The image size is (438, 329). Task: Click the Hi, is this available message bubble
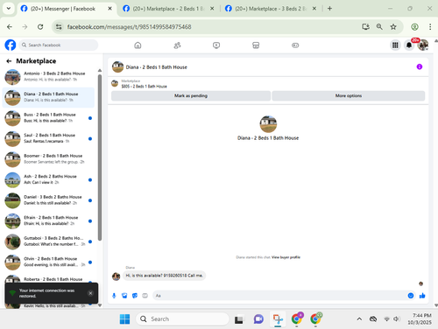pos(164,276)
